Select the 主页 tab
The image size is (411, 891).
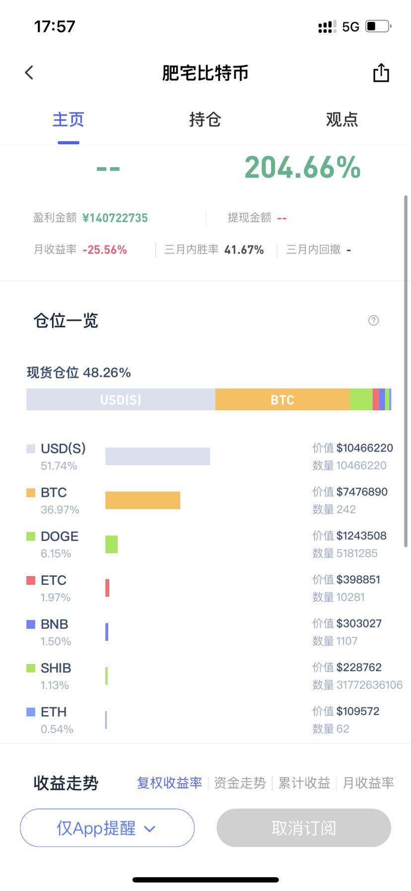pos(68,120)
